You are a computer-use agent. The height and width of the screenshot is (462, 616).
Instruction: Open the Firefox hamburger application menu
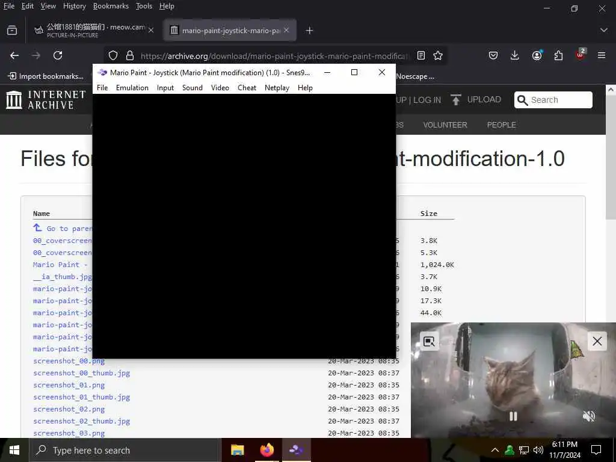(602, 55)
